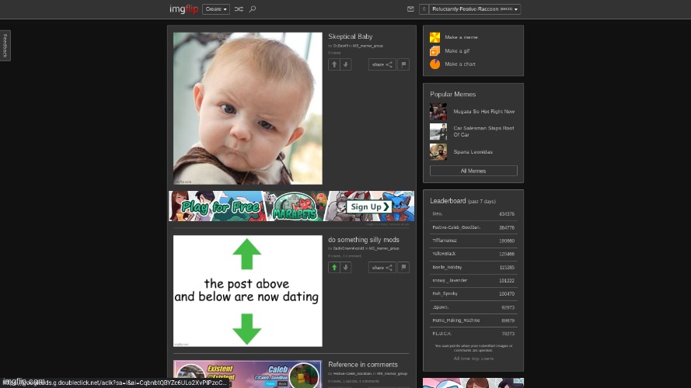691x388 pixels.
Task: Open the Feedback side tab
Action: click(x=5, y=45)
